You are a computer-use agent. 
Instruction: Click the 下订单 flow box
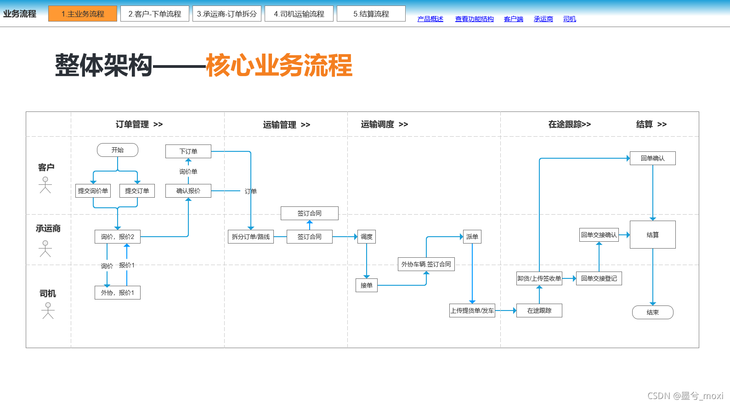tap(188, 151)
